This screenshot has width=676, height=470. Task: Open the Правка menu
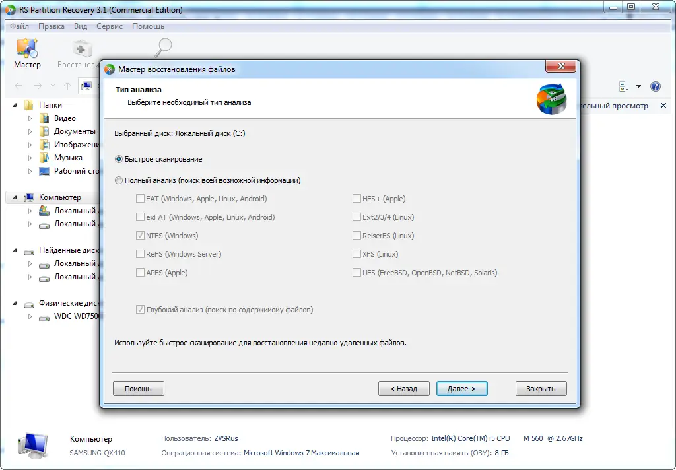(x=51, y=26)
